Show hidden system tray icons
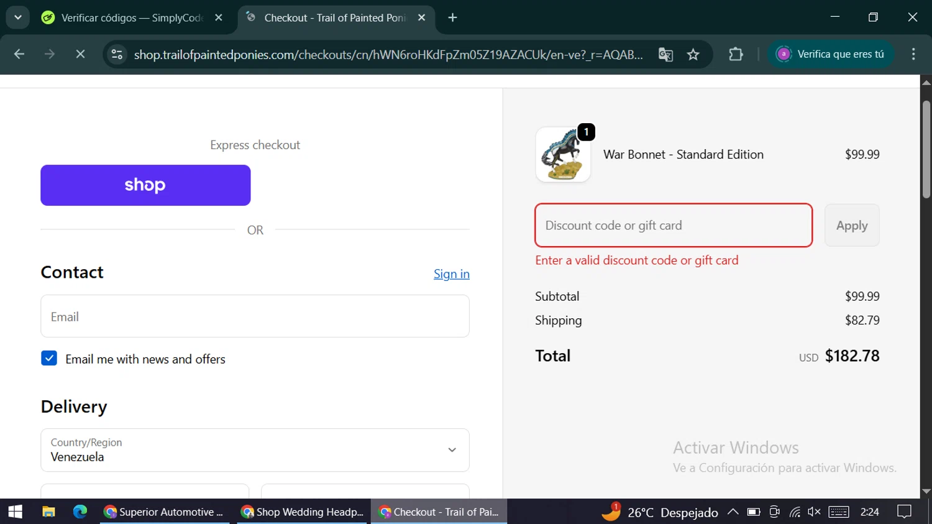The image size is (932, 524). pos(733,512)
